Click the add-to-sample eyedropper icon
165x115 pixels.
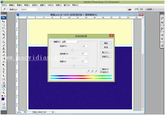[x=92, y=71]
